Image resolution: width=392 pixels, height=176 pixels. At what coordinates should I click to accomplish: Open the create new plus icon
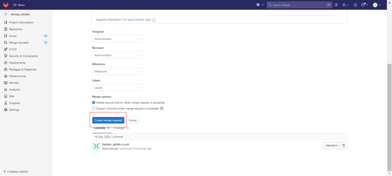pos(258,5)
